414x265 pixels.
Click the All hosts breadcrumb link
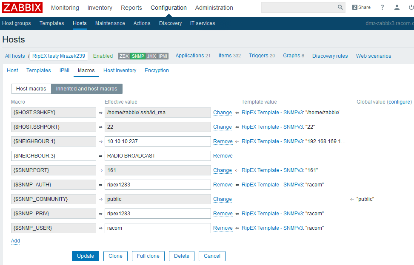[x=15, y=56]
